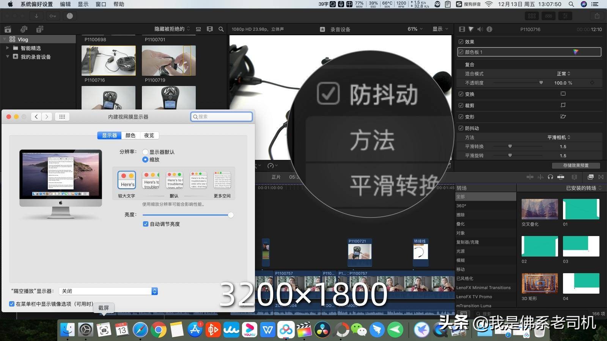The height and width of the screenshot is (341, 607).
Task: Expand 智能精选 in the library sidebar
Action: coord(8,48)
